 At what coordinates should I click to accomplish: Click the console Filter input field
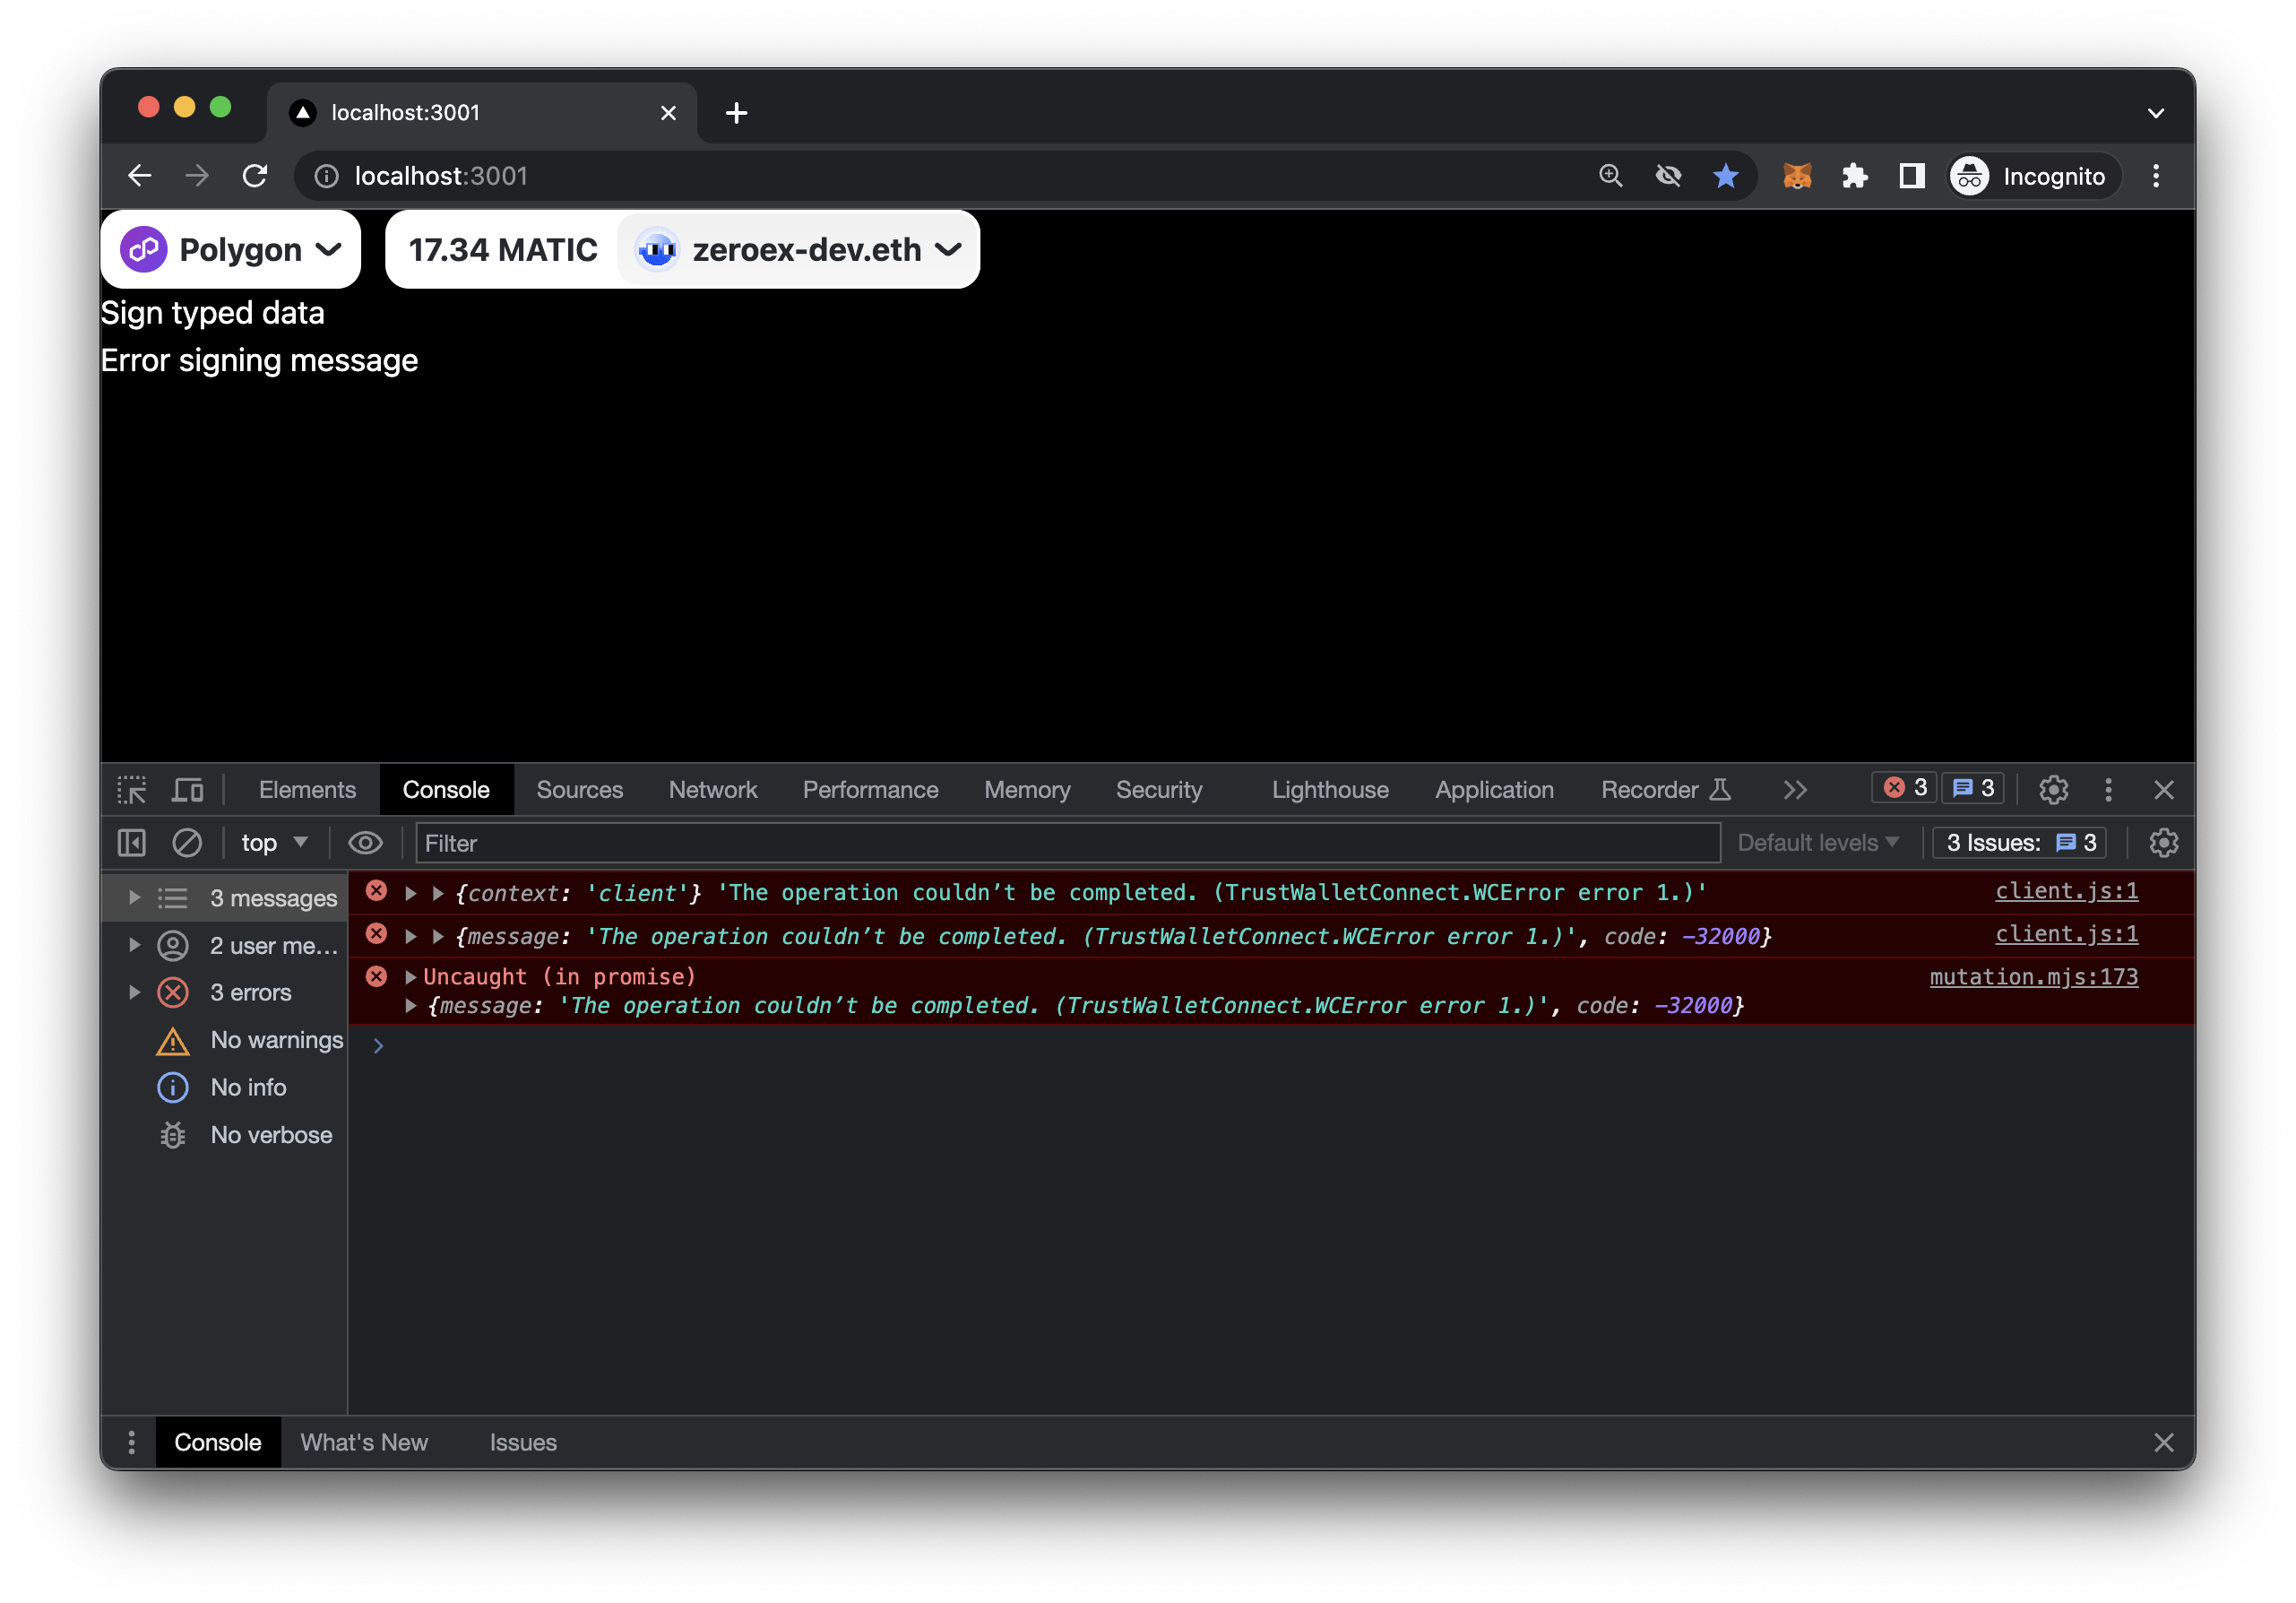[1066, 844]
